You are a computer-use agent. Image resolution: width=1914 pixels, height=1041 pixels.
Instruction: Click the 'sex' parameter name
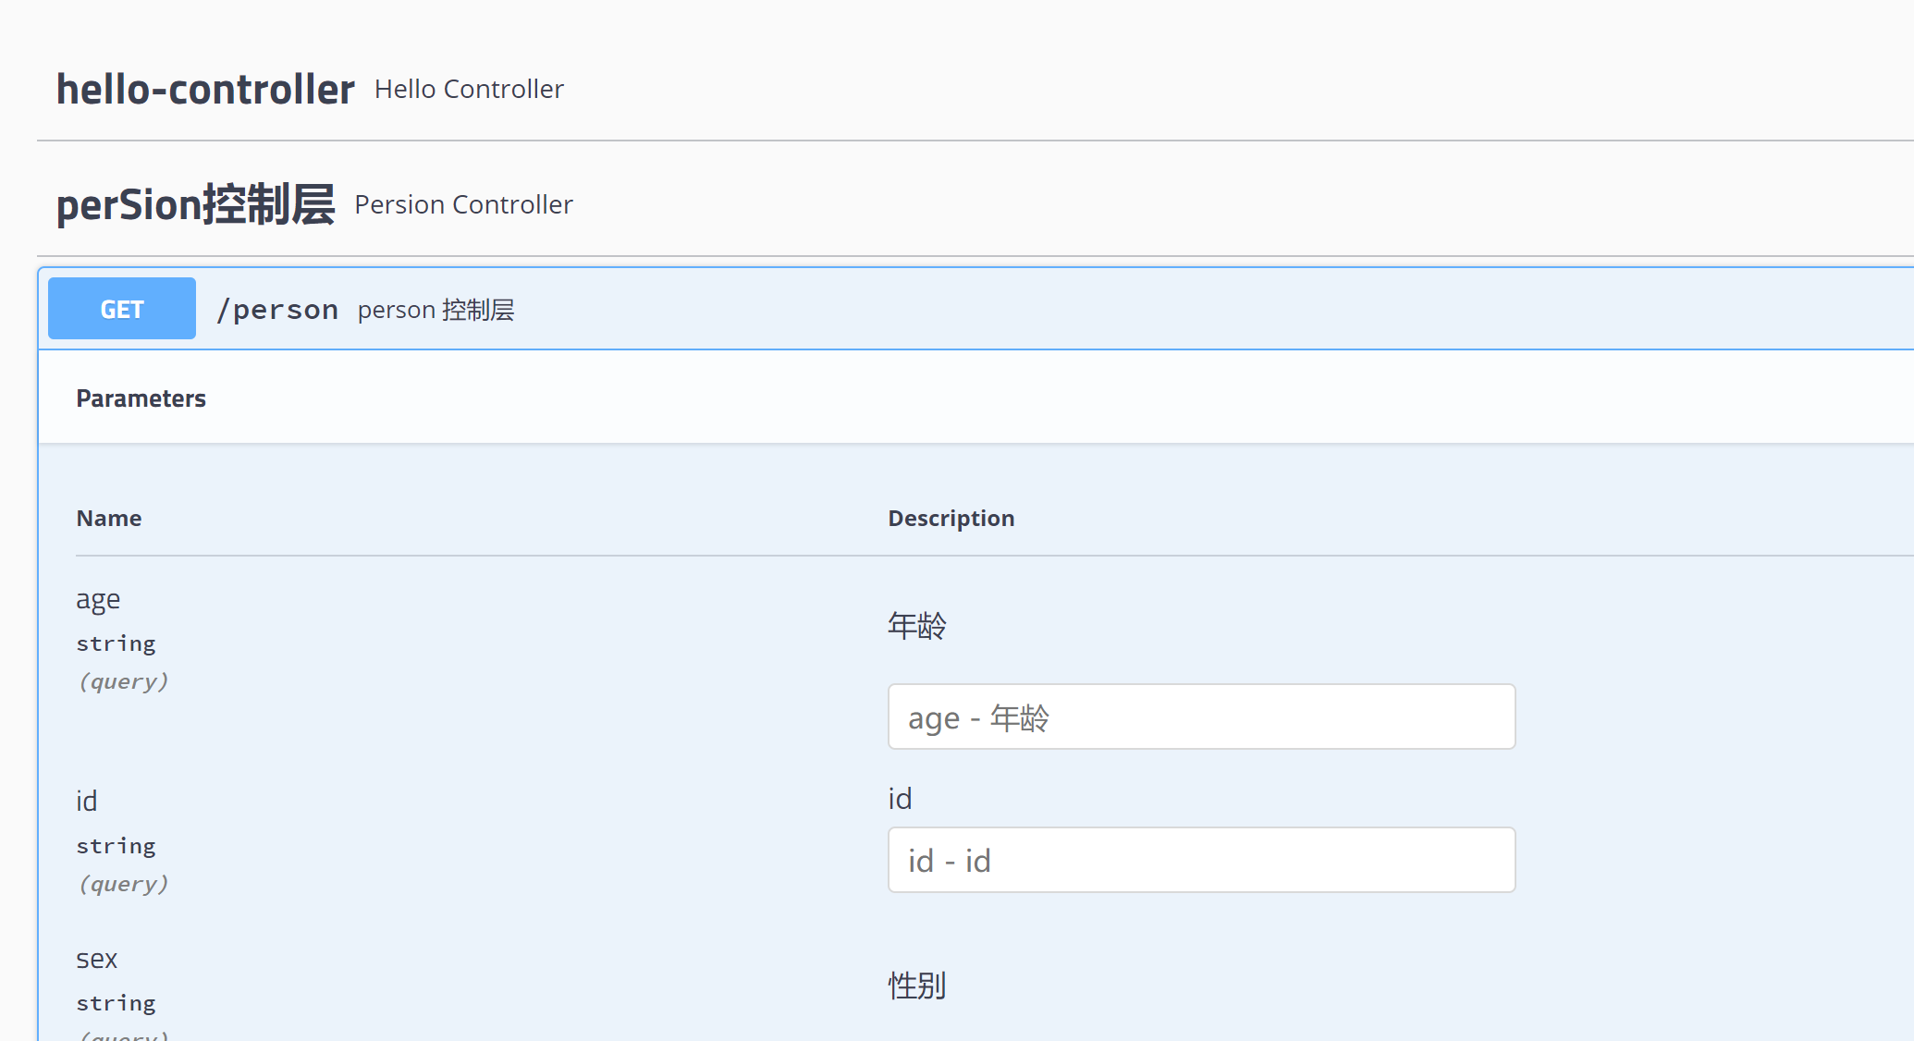click(96, 959)
